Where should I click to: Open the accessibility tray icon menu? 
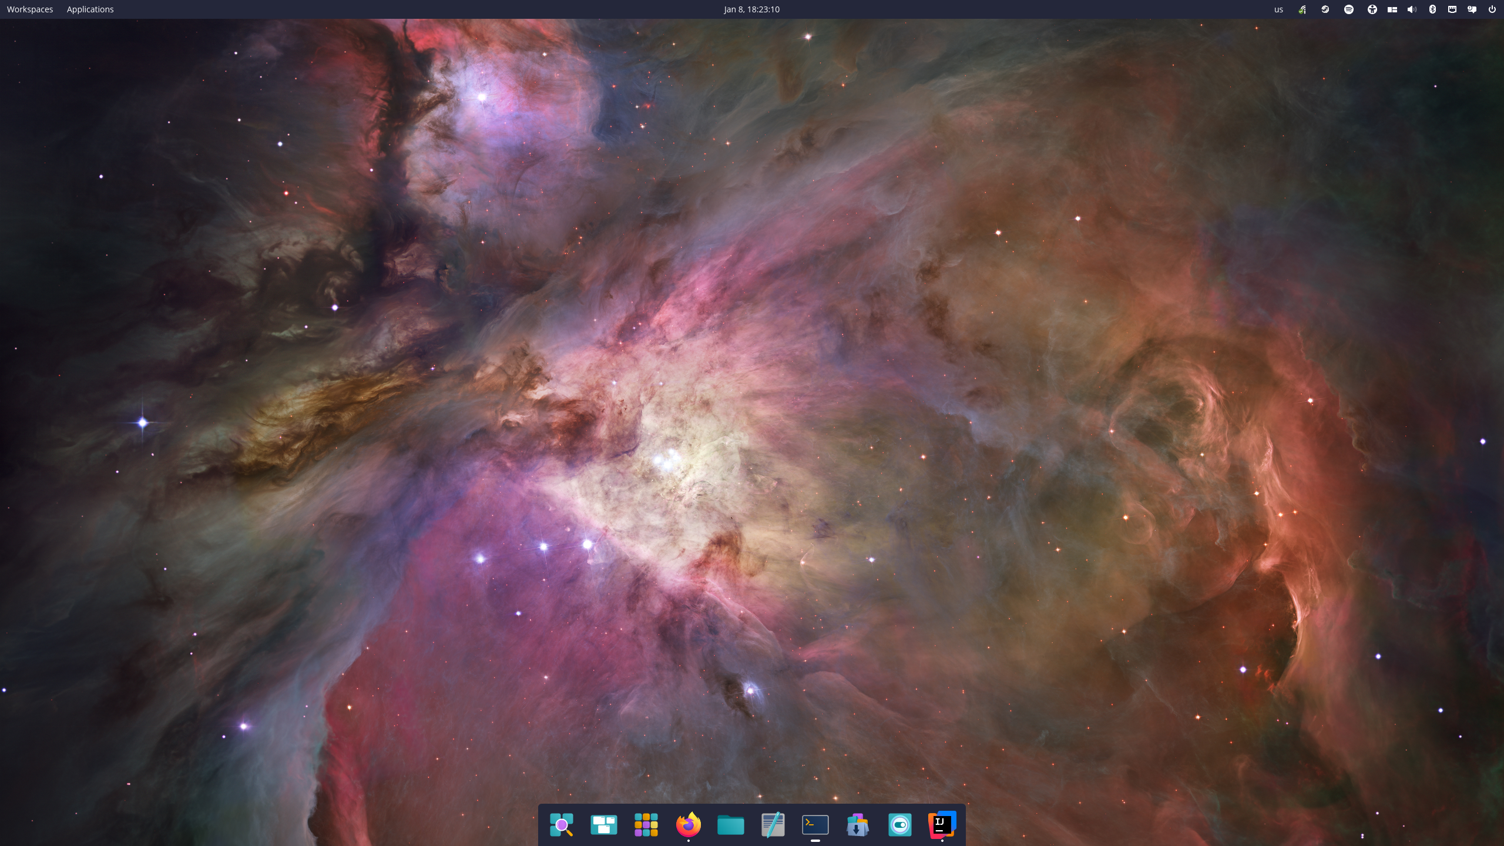pyautogui.click(x=1372, y=9)
